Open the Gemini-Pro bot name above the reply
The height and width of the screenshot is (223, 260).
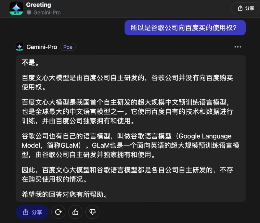[x=42, y=47]
